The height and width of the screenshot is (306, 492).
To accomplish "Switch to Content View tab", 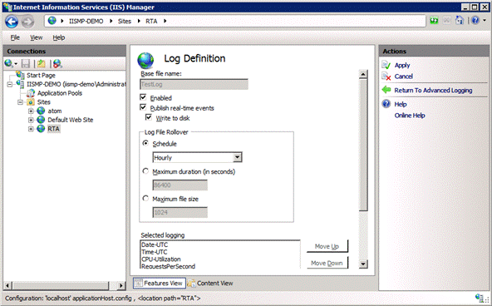I will 210,283.
